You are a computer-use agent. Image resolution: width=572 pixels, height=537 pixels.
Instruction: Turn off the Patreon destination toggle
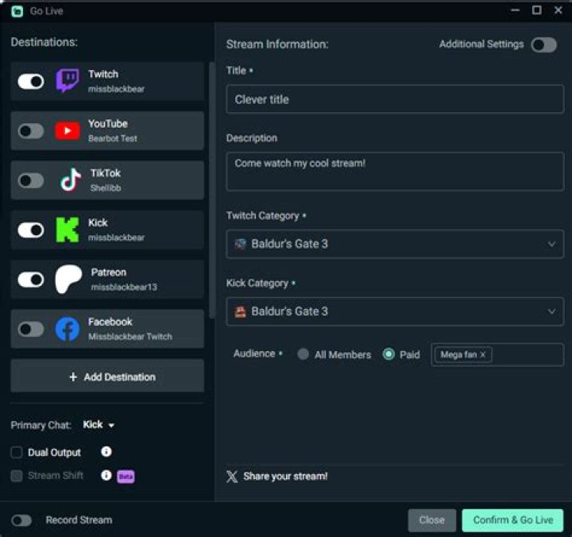coord(31,280)
